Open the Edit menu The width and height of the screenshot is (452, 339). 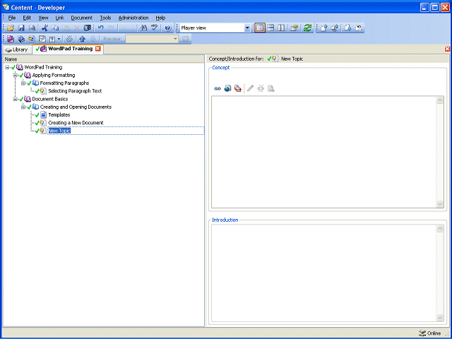[x=27, y=18]
